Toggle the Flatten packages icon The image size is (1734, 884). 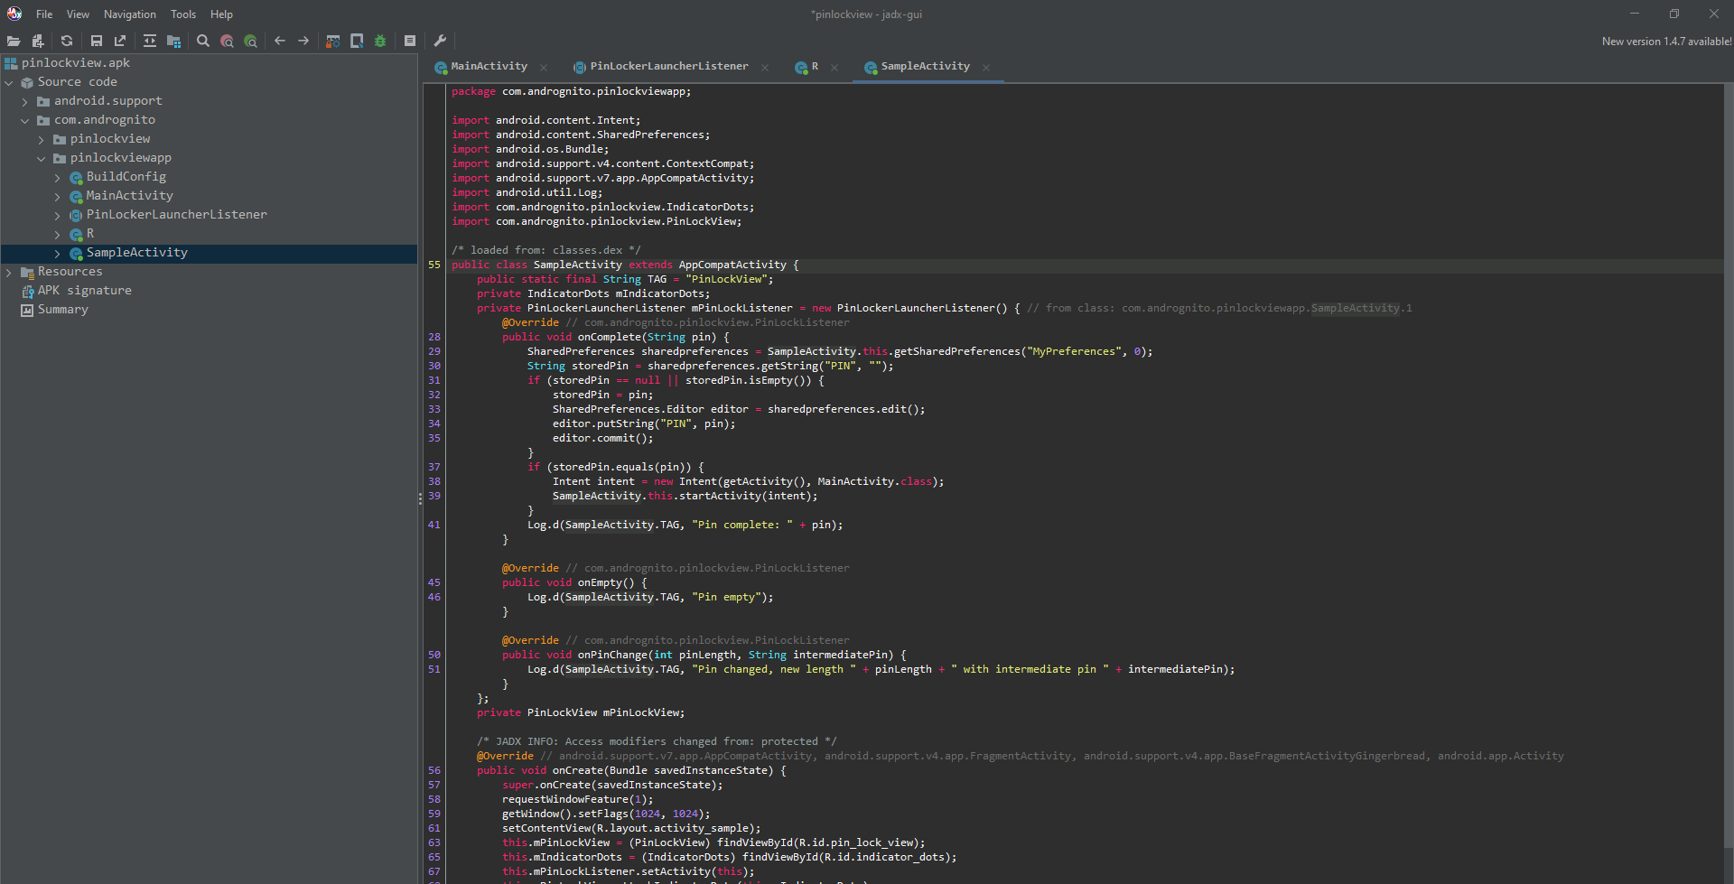[x=173, y=41]
